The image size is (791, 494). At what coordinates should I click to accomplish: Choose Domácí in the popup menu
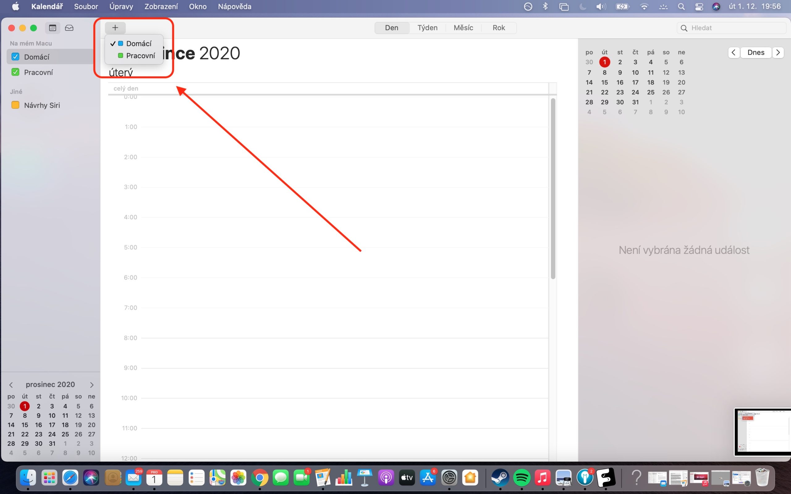(x=134, y=44)
